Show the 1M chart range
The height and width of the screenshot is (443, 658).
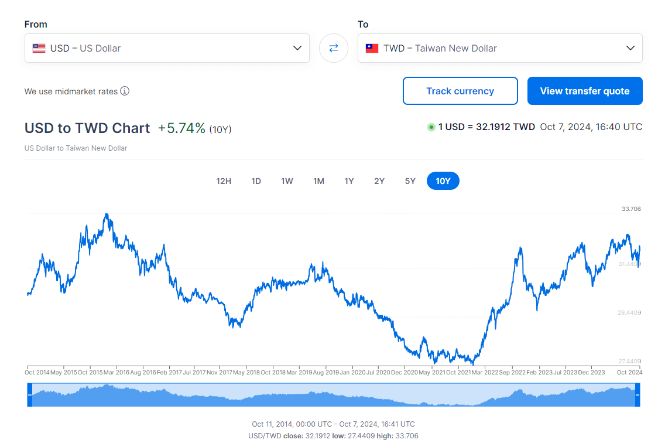318,181
